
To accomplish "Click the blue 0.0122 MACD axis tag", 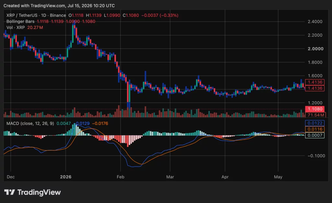I will click(x=314, y=123).
